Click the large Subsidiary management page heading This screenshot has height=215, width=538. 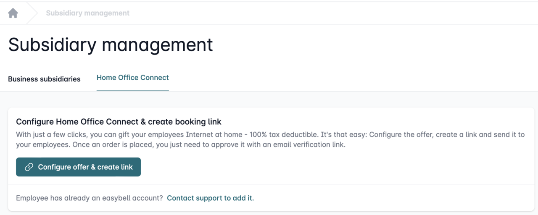[x=110, y=45]
